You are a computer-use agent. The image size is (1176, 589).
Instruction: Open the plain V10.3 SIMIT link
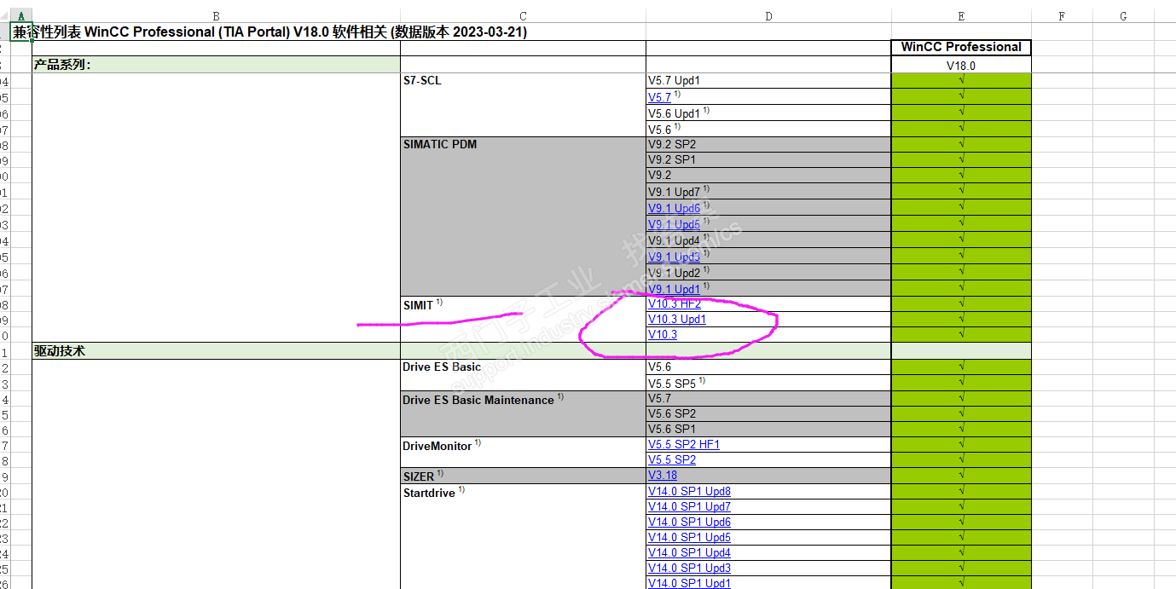pyautogui.click(x=663, y=334)
